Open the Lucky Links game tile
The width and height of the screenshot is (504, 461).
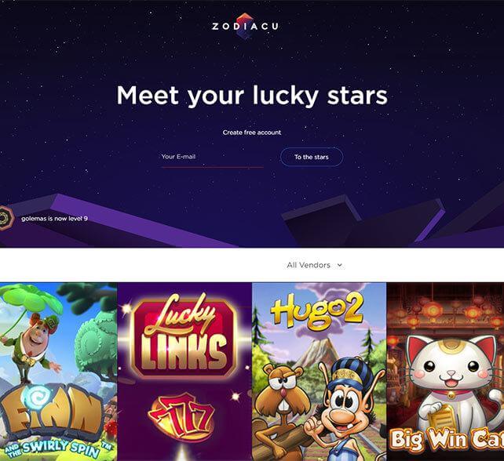pos(184,372)
